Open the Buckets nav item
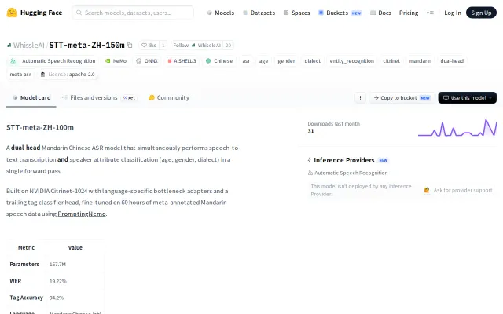Image resolution: width=503 pixels, height=314 pixels. pyautogui.click(x=340, y=13)
